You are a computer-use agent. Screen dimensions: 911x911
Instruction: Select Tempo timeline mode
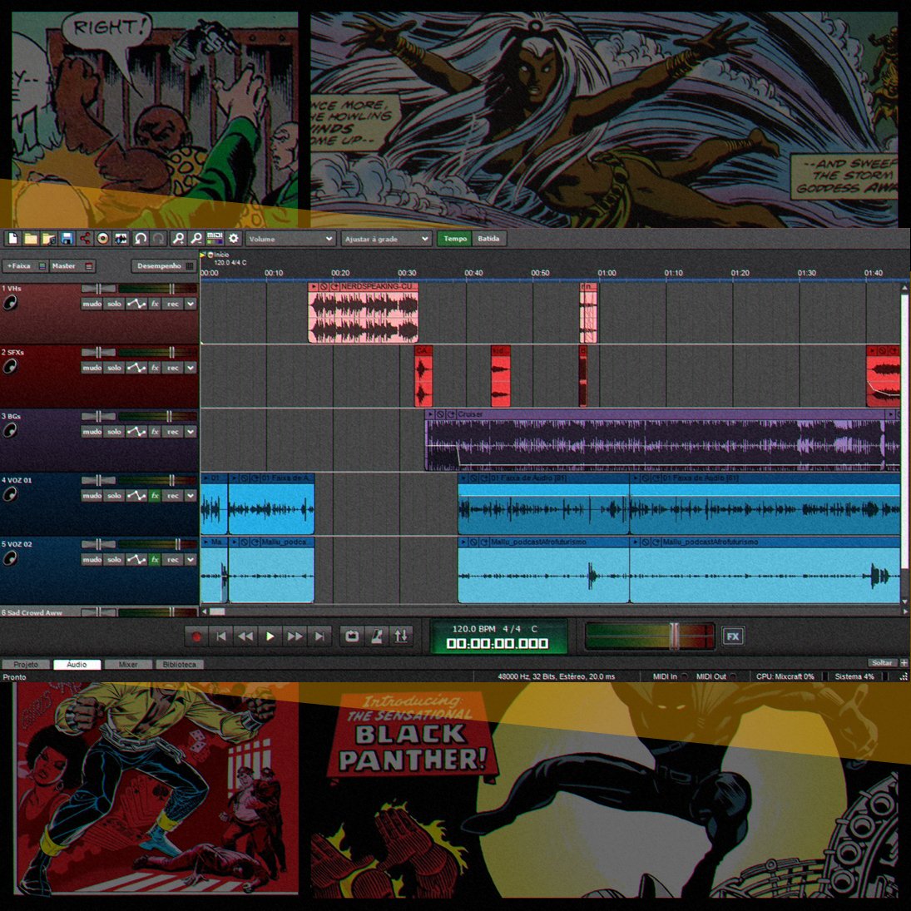[455, 239]
